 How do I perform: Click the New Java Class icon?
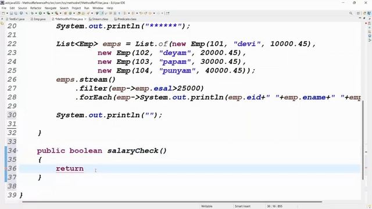click(70, 13)
